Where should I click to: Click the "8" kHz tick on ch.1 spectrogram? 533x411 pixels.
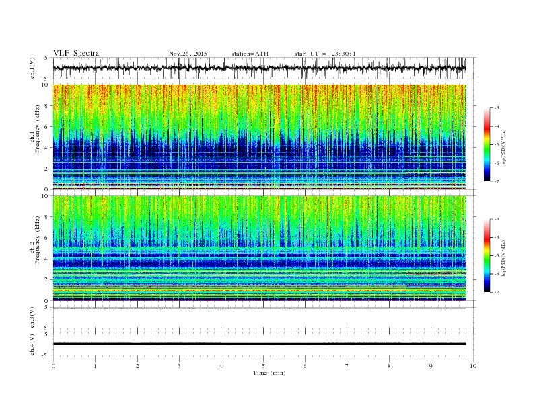(x=47, y=106)
